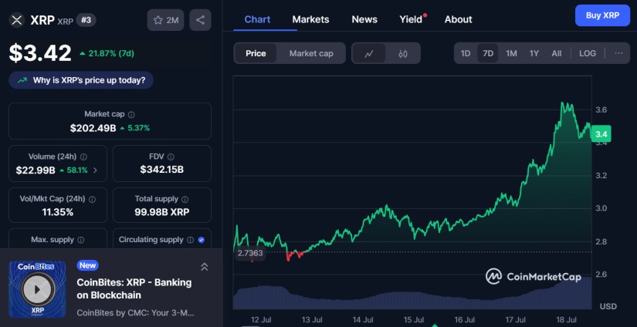
Task: Open "Why is XRP's price up today?"
Action: pos(81,80)
